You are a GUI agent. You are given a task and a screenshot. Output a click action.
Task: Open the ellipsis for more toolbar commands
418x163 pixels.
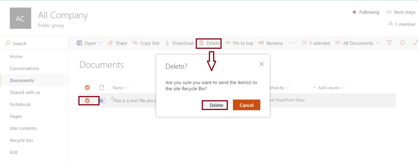[292, 43]
